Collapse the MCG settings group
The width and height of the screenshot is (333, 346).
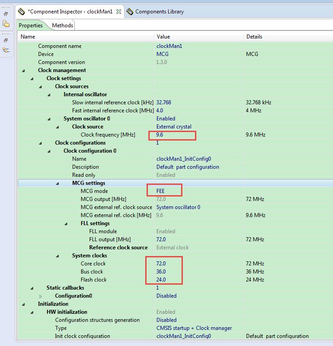57,184
